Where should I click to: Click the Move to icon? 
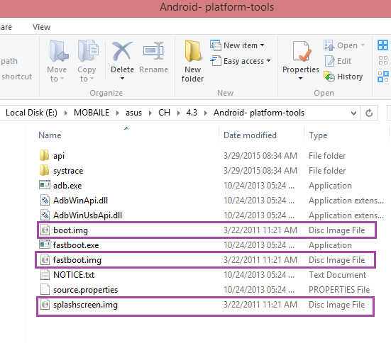coord(59,51)
